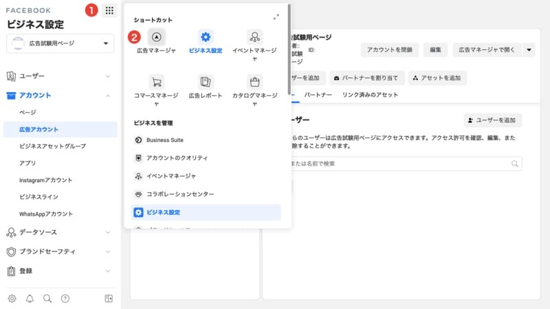Viewport: 550px width, 309px height.
Task: Expand the 登録 section chevron
Action: click(x=108, y=271)
